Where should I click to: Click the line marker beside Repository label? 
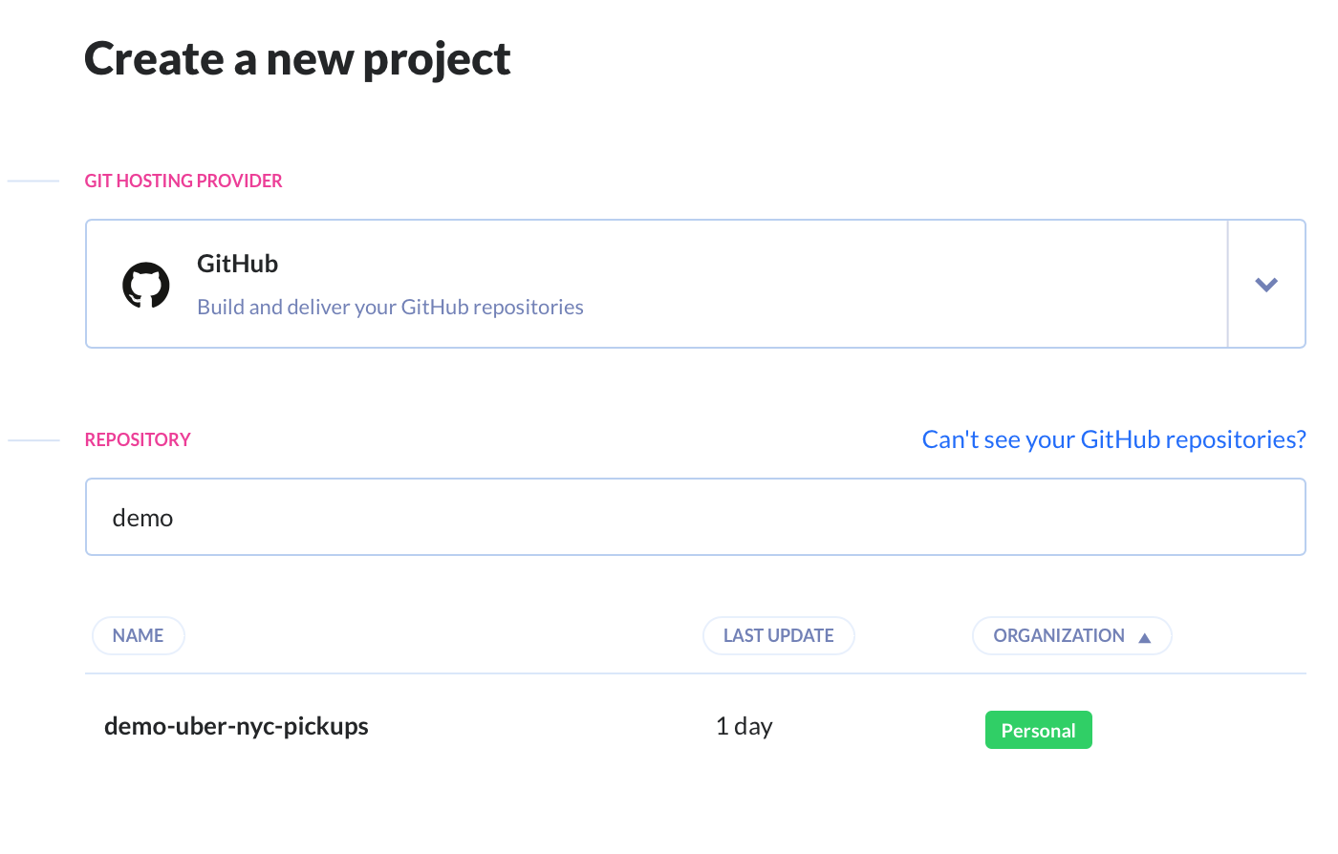pos(33,440)
